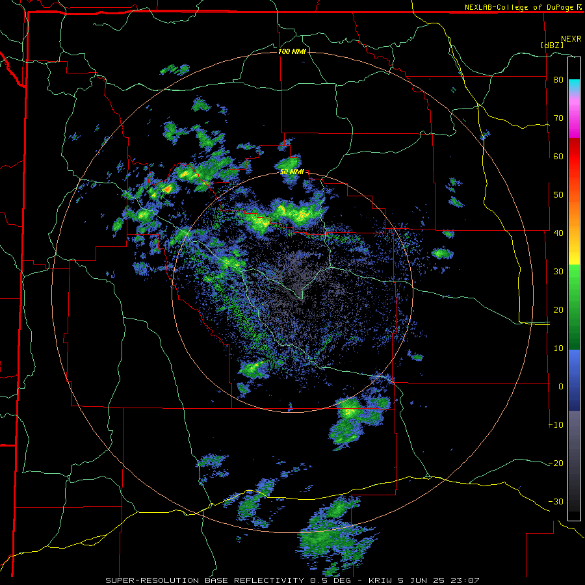
Task: Click the 50 value on the dBZ scale
Action: tap(558, 195)
